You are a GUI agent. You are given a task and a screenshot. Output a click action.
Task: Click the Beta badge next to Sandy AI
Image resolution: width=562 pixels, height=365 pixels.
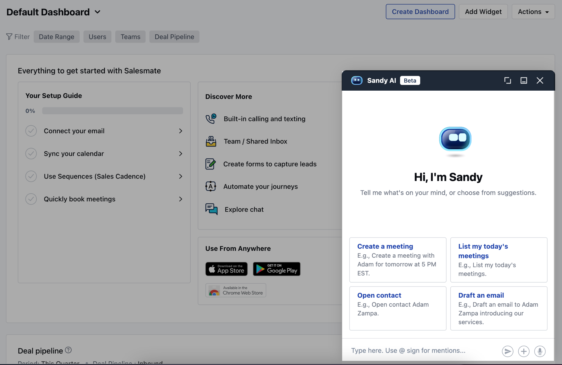410,81
